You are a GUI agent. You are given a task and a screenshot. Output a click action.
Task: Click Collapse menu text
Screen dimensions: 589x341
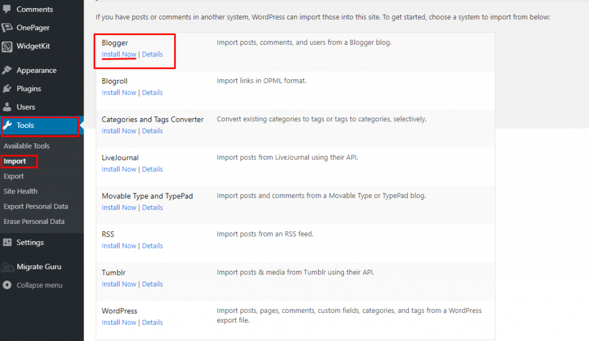pos(40,285)
